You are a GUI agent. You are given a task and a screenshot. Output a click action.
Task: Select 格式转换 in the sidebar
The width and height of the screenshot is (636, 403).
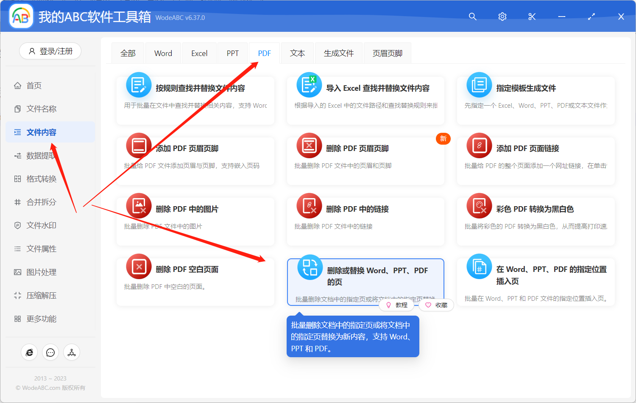(x=41, y=179)
